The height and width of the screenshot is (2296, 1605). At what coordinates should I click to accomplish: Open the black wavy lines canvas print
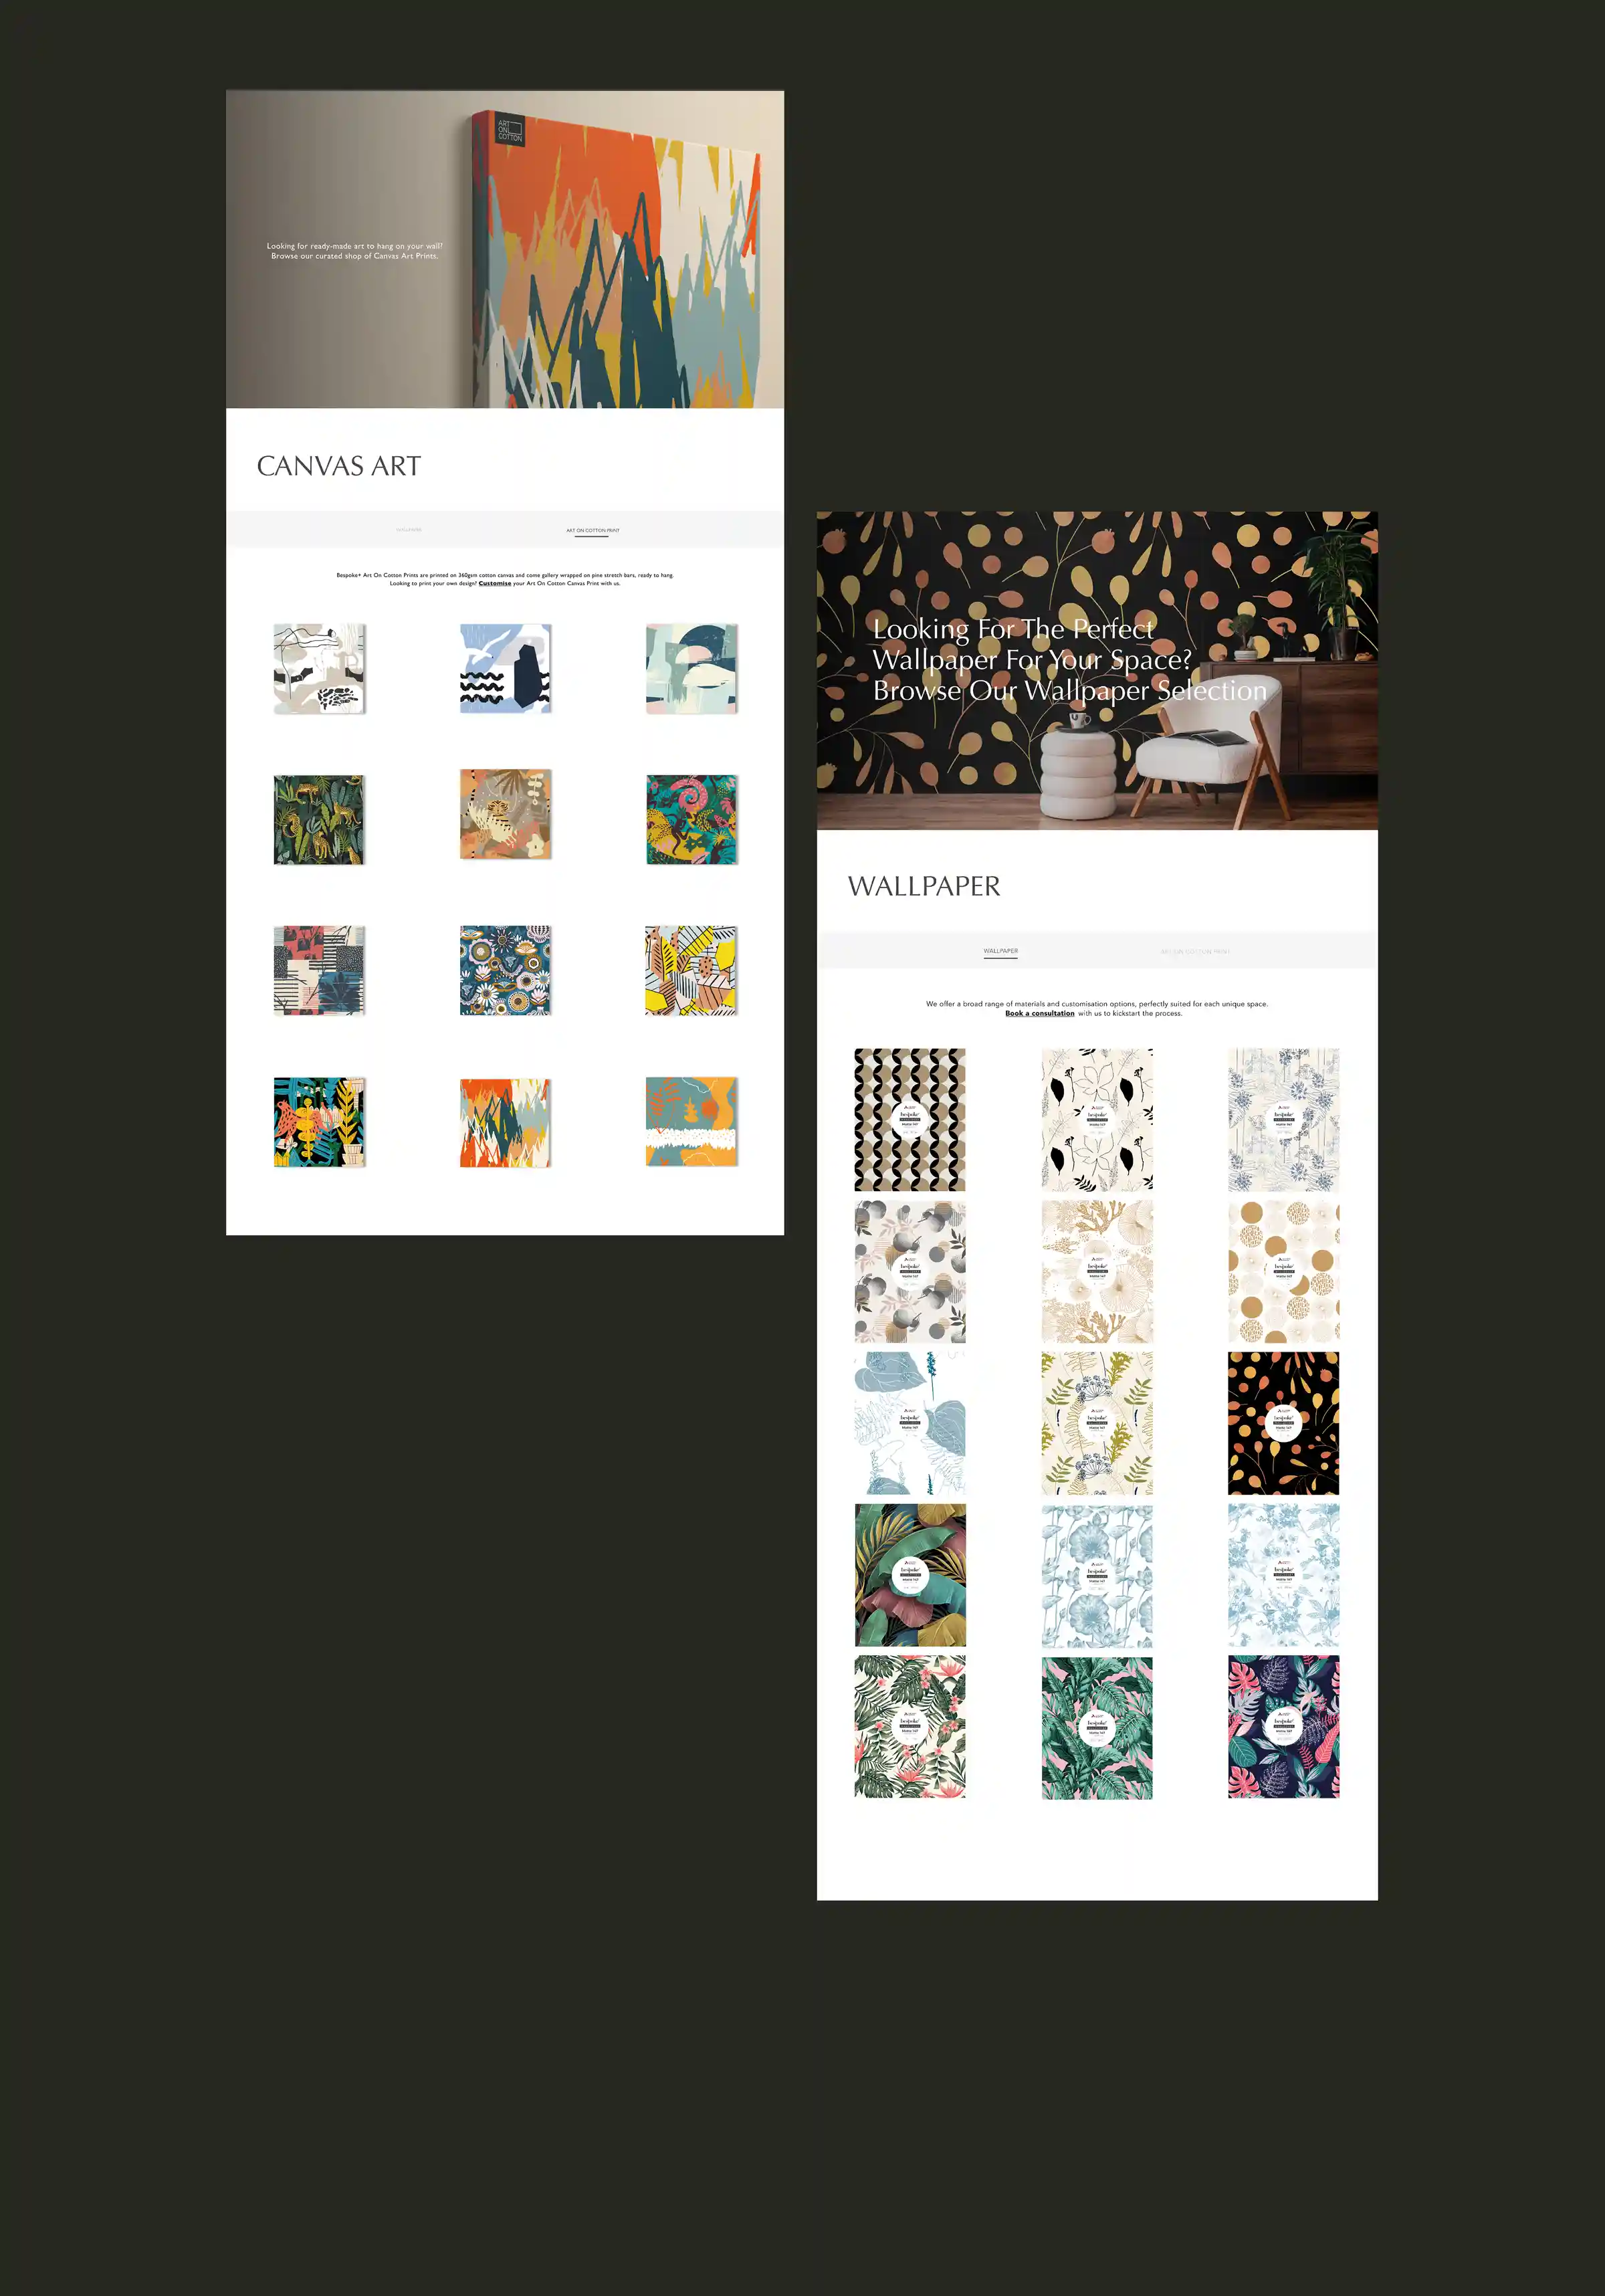[x=505, y=669]
